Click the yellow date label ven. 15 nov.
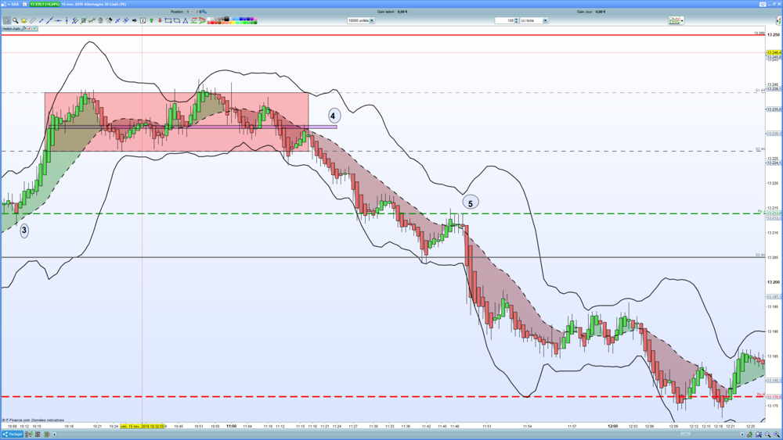783x440 pixels. click(142, 427)
